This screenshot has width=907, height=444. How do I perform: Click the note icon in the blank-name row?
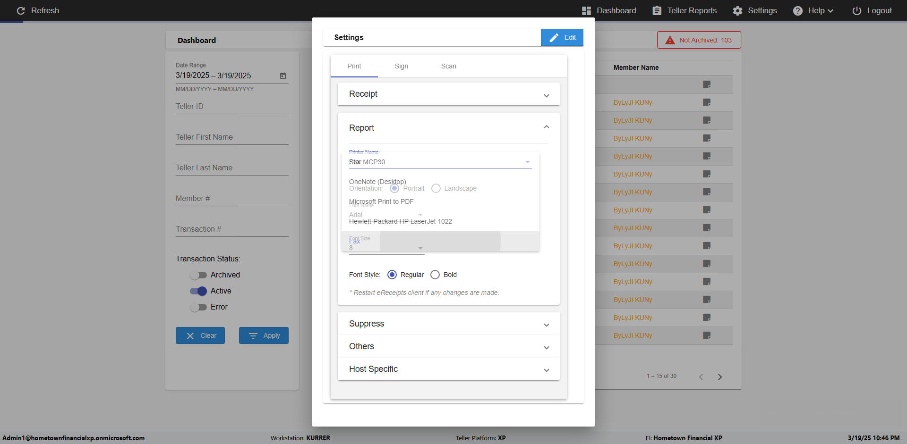707,84
